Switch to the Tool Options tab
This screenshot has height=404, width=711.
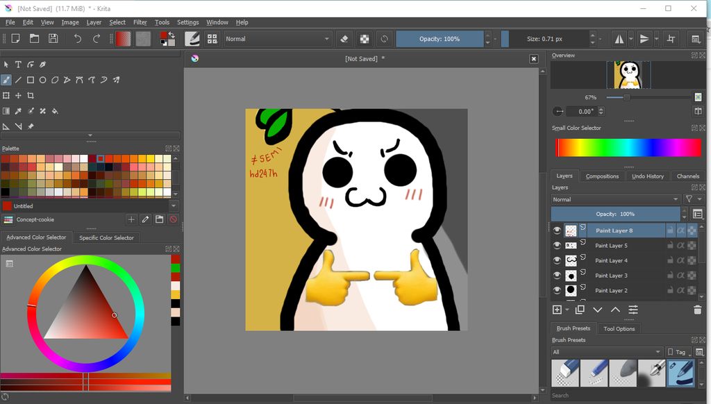619,329
